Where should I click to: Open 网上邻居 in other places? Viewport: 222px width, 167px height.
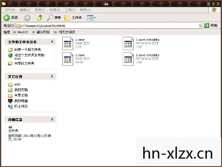(21, 106)
